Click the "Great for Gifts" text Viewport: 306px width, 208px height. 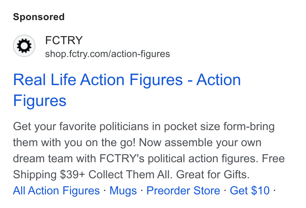213,174
